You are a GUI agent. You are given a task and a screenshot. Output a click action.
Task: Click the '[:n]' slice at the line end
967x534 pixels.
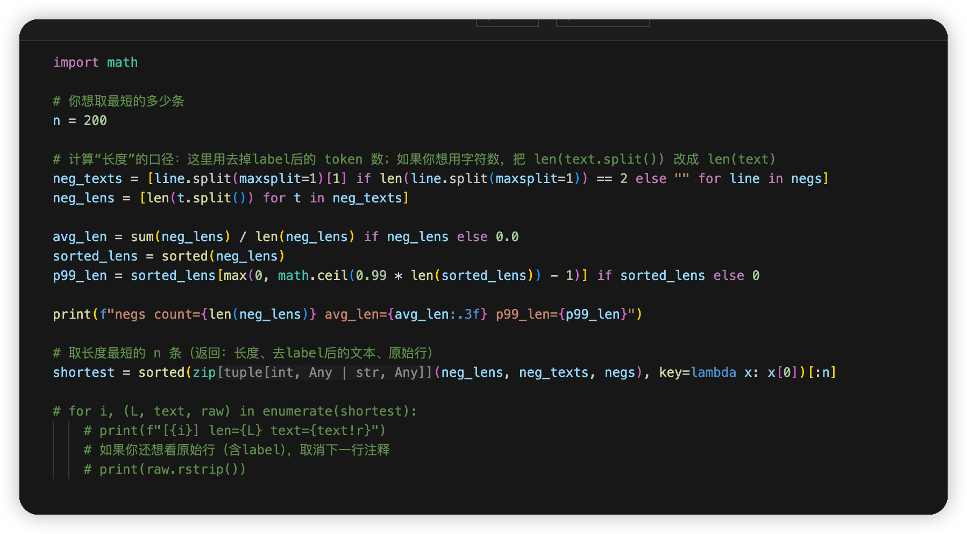(822, 373)
